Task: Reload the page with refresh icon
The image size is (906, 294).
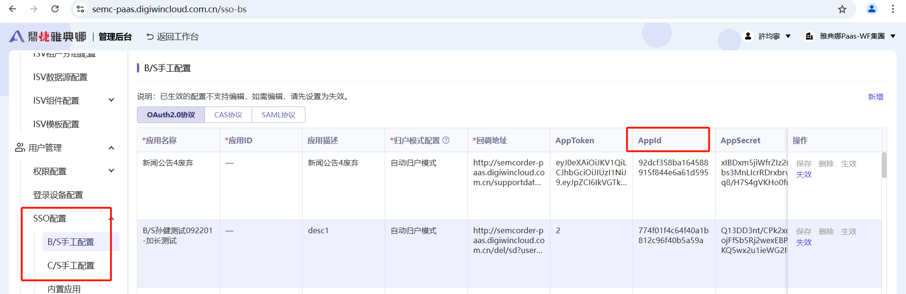Action: tap(55, 9)
